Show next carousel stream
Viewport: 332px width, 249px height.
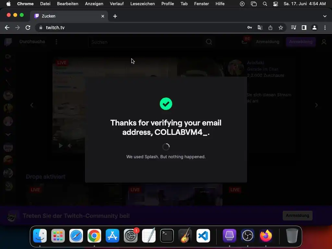[316, 105]
